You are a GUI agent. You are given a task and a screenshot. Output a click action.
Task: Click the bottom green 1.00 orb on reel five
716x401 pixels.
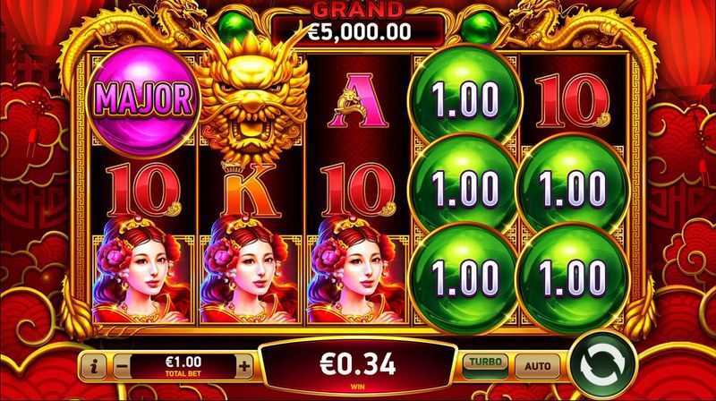pos(573,277)
